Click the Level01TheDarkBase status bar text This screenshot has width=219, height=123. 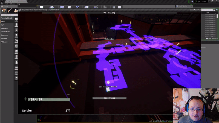(161, 121)
